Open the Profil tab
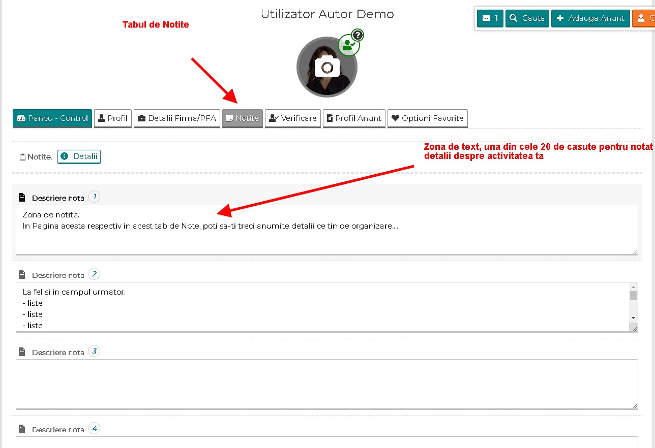Viewport: 655px width, 448px height. click(113, 118)
